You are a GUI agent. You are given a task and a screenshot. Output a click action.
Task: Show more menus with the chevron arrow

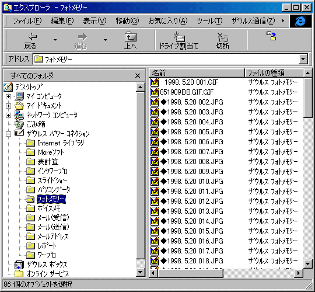tap(283, 20)
